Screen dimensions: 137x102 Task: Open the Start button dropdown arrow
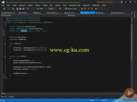[x=44, y=9]
